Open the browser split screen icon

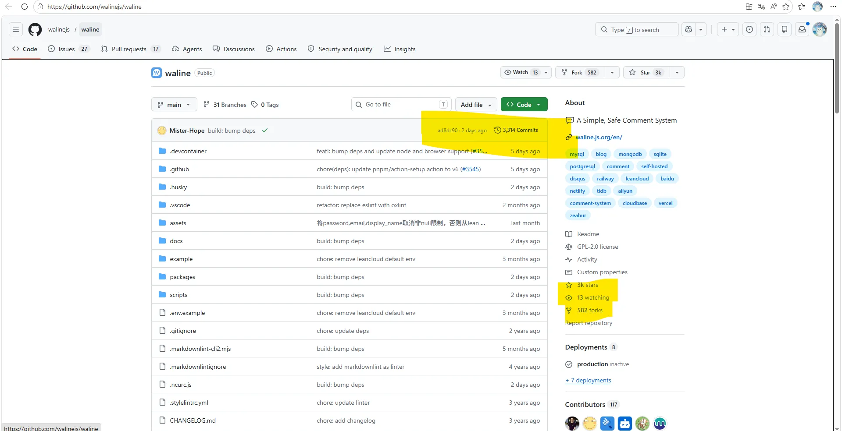pos(749,7)
